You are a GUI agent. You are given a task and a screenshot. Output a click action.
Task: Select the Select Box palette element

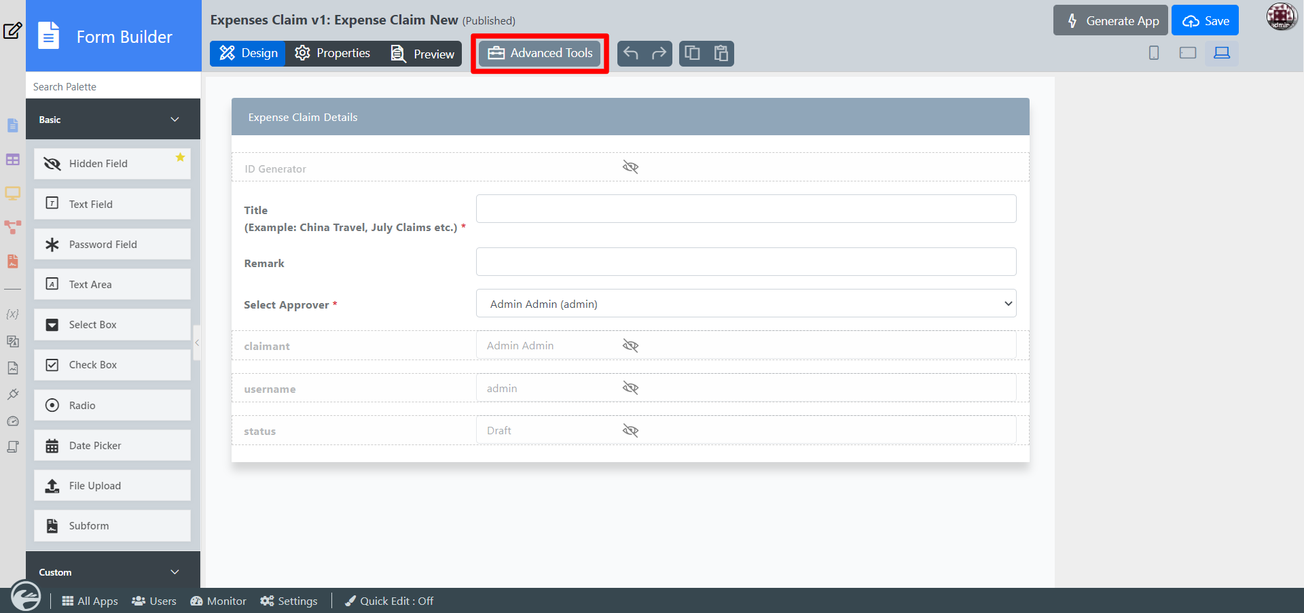113,325
